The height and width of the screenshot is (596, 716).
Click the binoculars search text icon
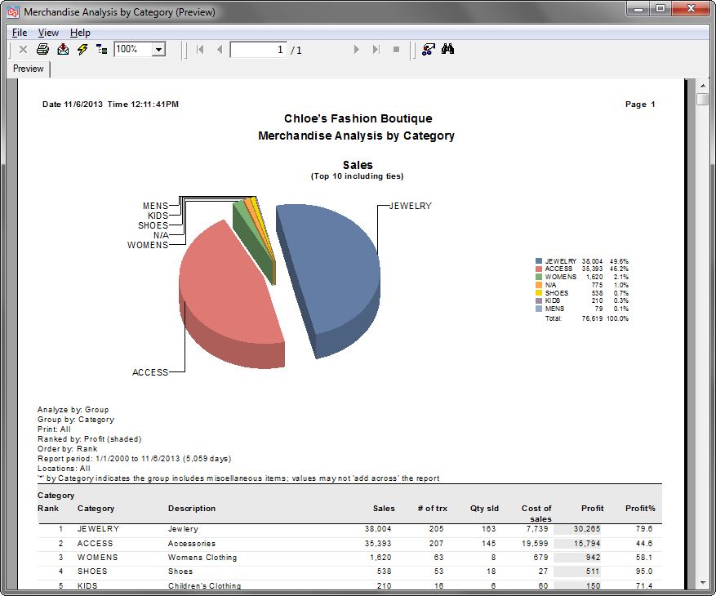point(447,50)
